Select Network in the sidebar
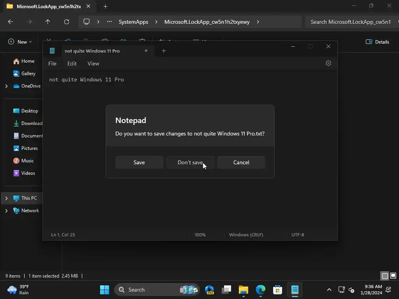This screenshot has height=299, width=399. tap(26, 211)
